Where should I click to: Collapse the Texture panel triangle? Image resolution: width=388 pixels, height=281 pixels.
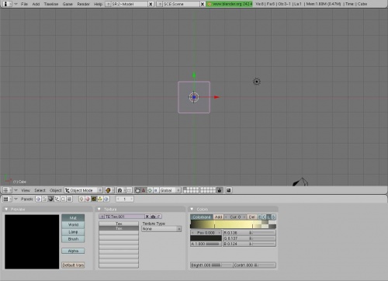point(99,209)
